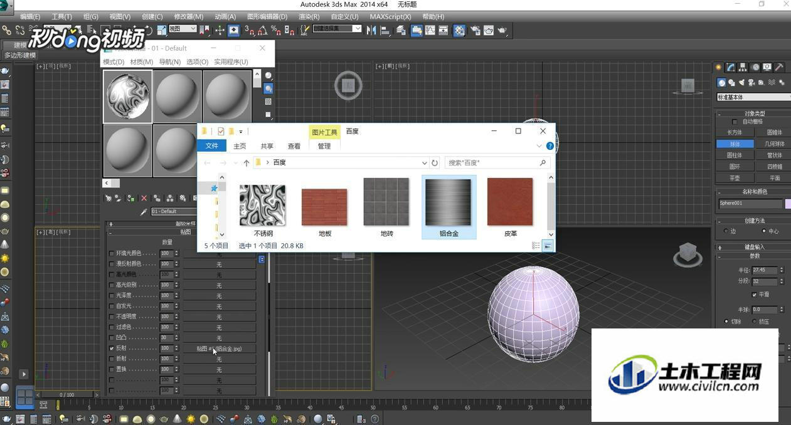
Task: Toggle the Percent Snap tool
Action: (276, 30)
